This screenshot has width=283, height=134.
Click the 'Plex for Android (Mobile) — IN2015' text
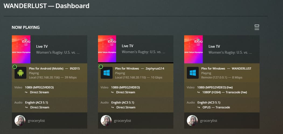(x=54, y=69)
